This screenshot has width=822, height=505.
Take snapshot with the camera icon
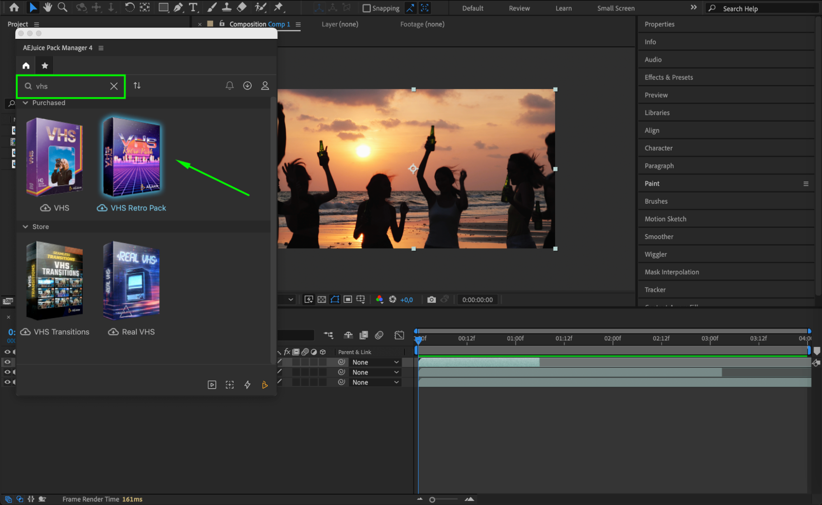pos(431,300)
